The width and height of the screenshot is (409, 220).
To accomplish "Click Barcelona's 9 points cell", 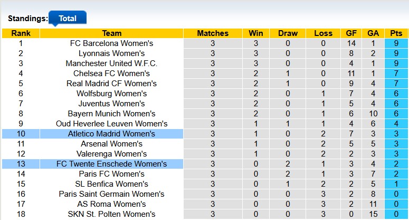I will (x=396, y=43).
